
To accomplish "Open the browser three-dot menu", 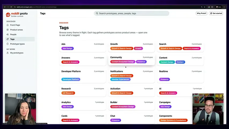I will (x=224, y=7).
